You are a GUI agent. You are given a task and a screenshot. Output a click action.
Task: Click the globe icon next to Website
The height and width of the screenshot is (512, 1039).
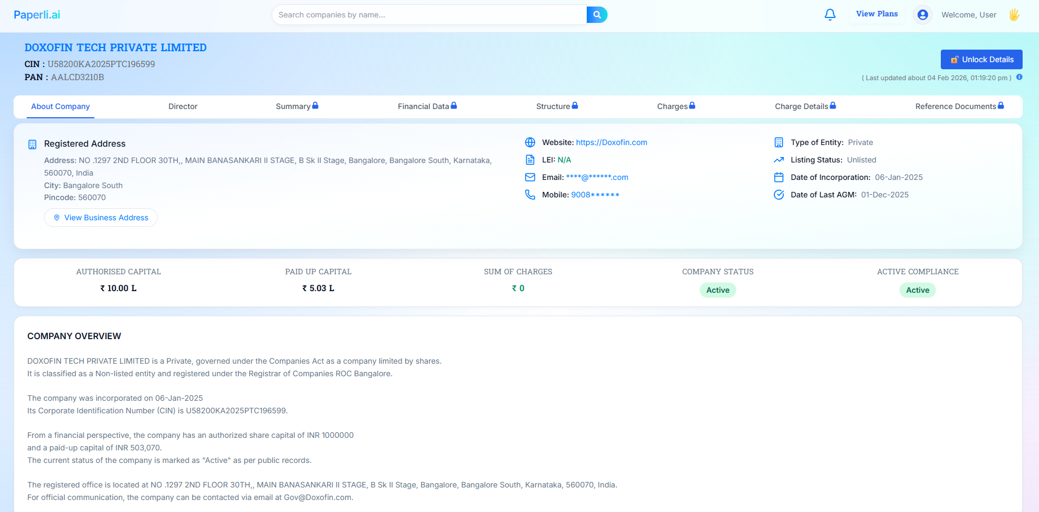tap(530, 142)
